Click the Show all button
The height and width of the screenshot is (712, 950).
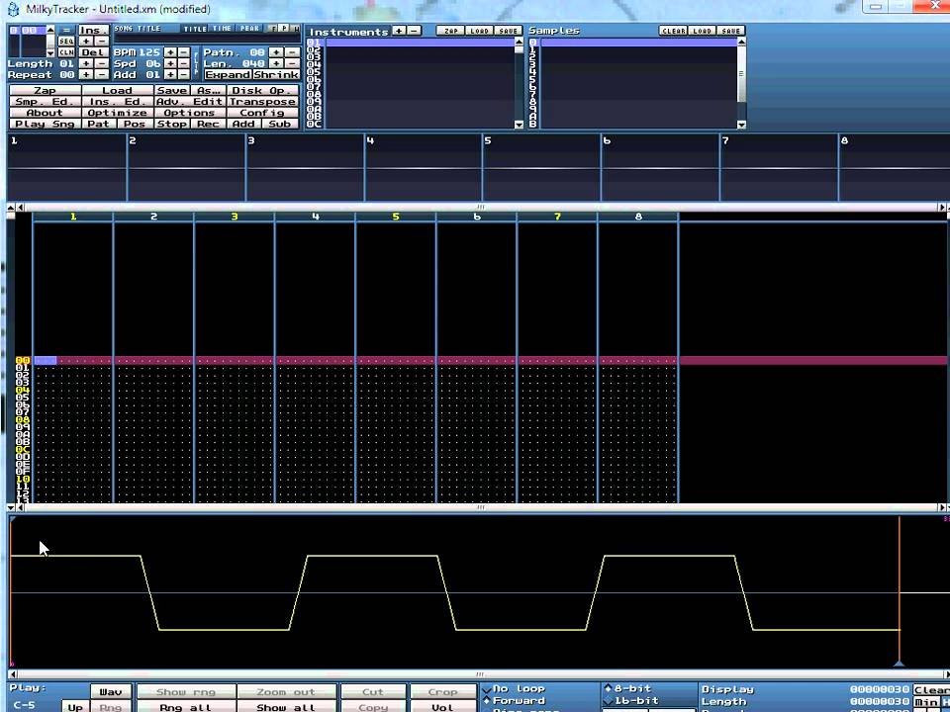pos(286,707)
